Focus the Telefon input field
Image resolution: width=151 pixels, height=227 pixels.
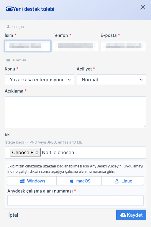point(75,46)
